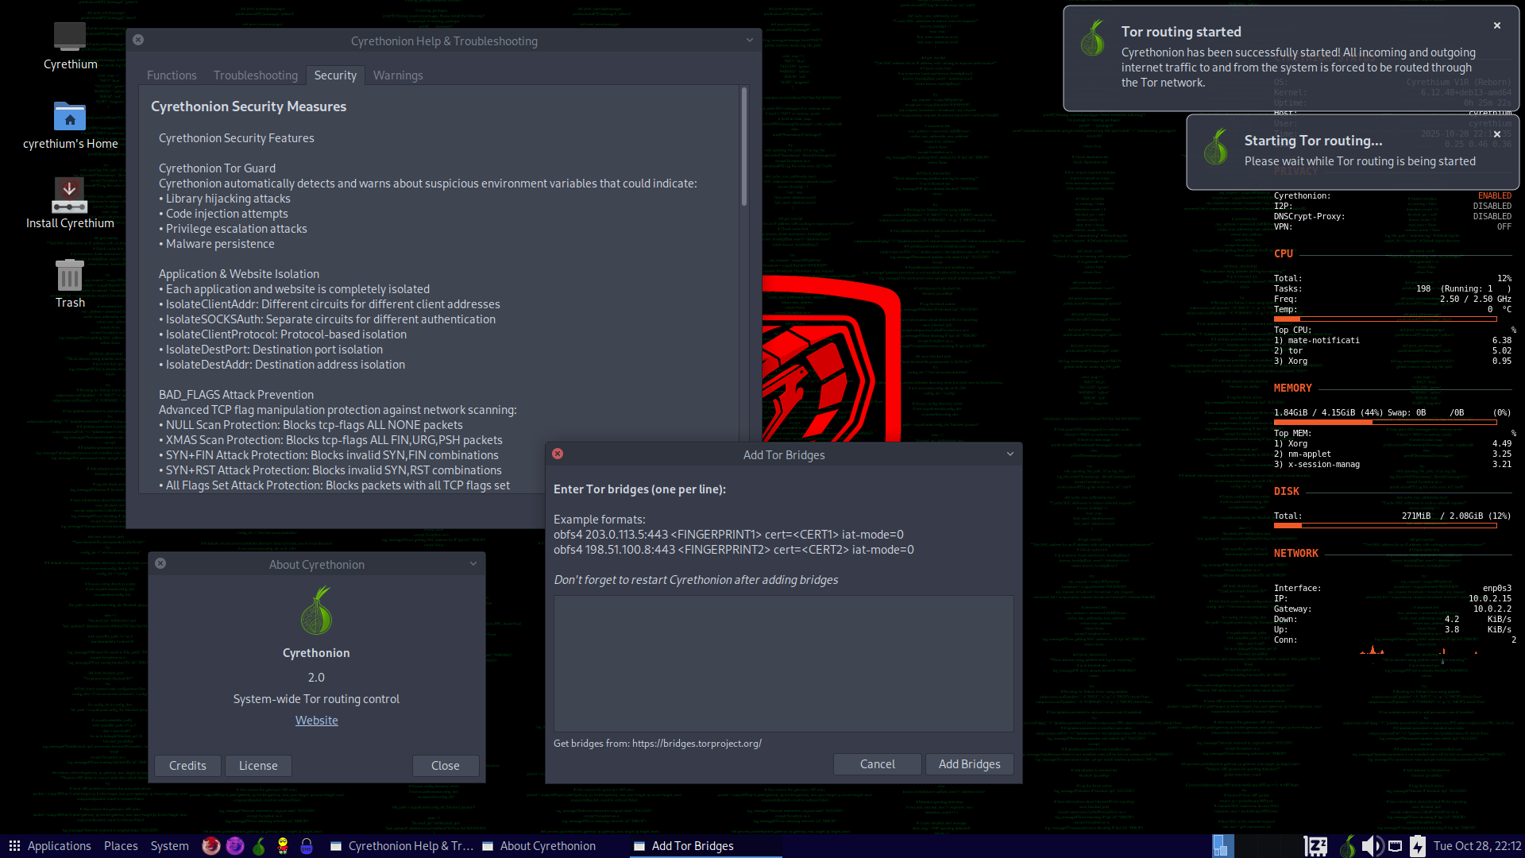
Task: Launch the DNS padlock icon in panel
Action: click(307, 846)
